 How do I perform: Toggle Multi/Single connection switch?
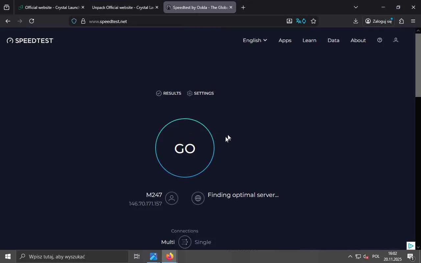point(185,242)
